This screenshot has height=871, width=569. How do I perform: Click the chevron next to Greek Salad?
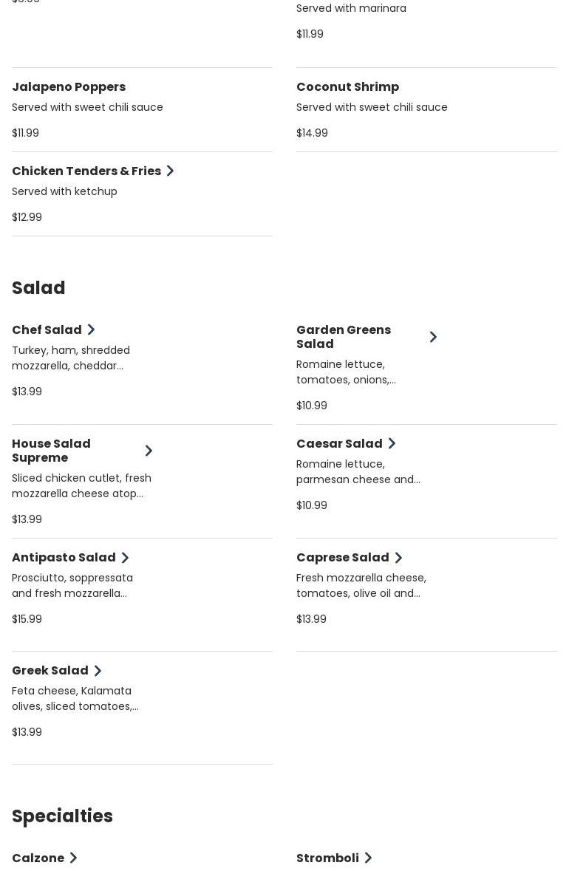(x=98, y=671)
